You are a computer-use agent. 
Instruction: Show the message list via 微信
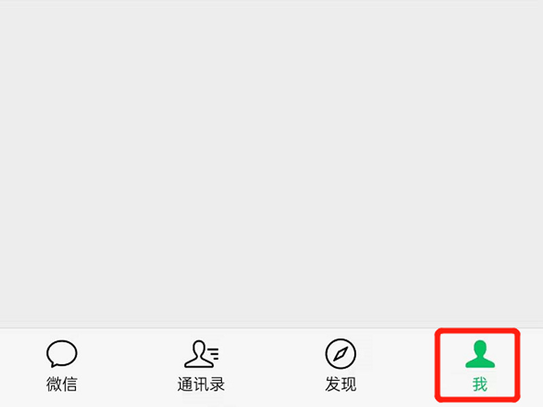tap(62, 366)
